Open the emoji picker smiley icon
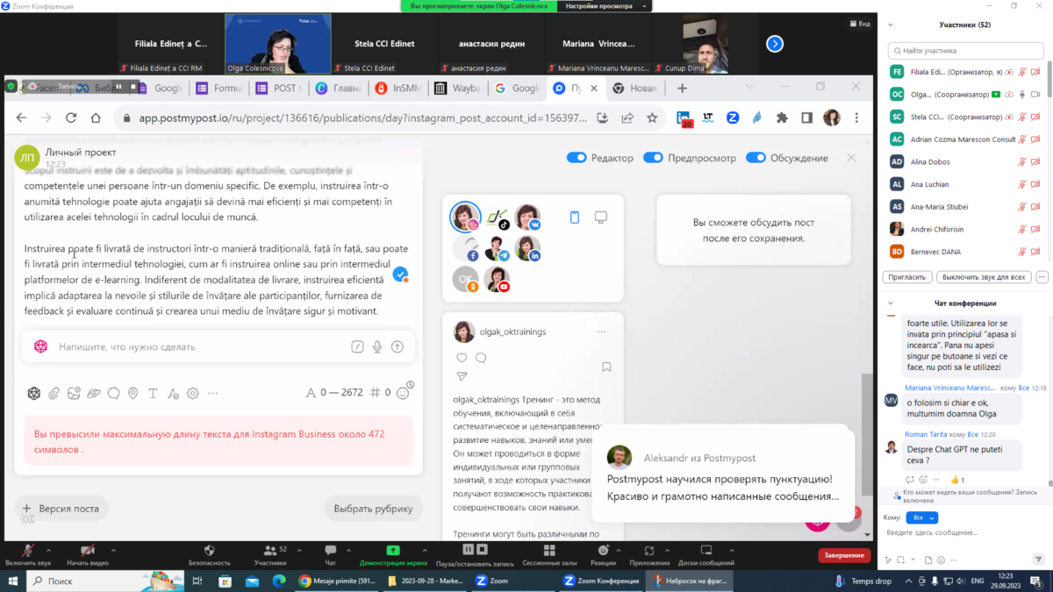Image resolution: width=1053 pixels, height=592 pixels. [x=403, y=393]
